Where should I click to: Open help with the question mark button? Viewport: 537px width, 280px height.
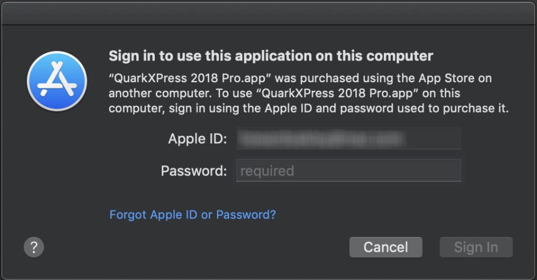pos(34,247)
